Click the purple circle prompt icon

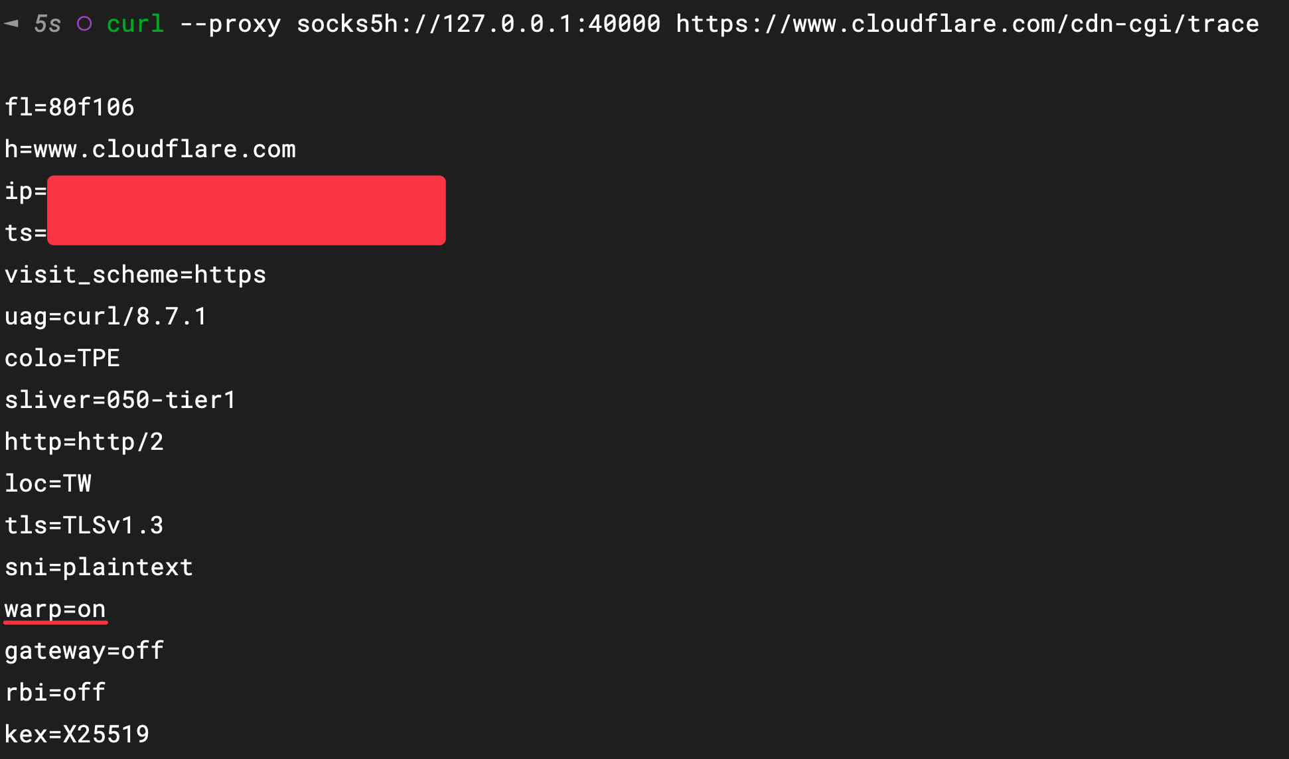pos(84,24)
